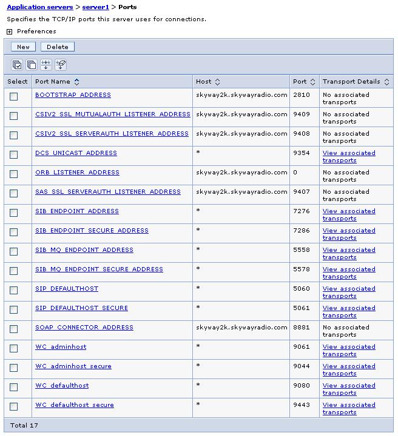Image resolution: width=398 pixels, height=436 pixels.
Task: Open the DCS_UNICAST_ADDRESS link
Action: point(76,153)
